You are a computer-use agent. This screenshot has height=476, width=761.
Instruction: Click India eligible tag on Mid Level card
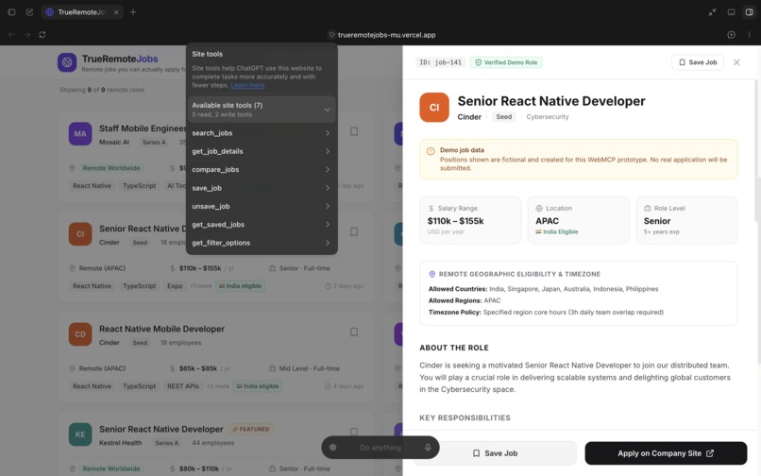pos(257,386)
